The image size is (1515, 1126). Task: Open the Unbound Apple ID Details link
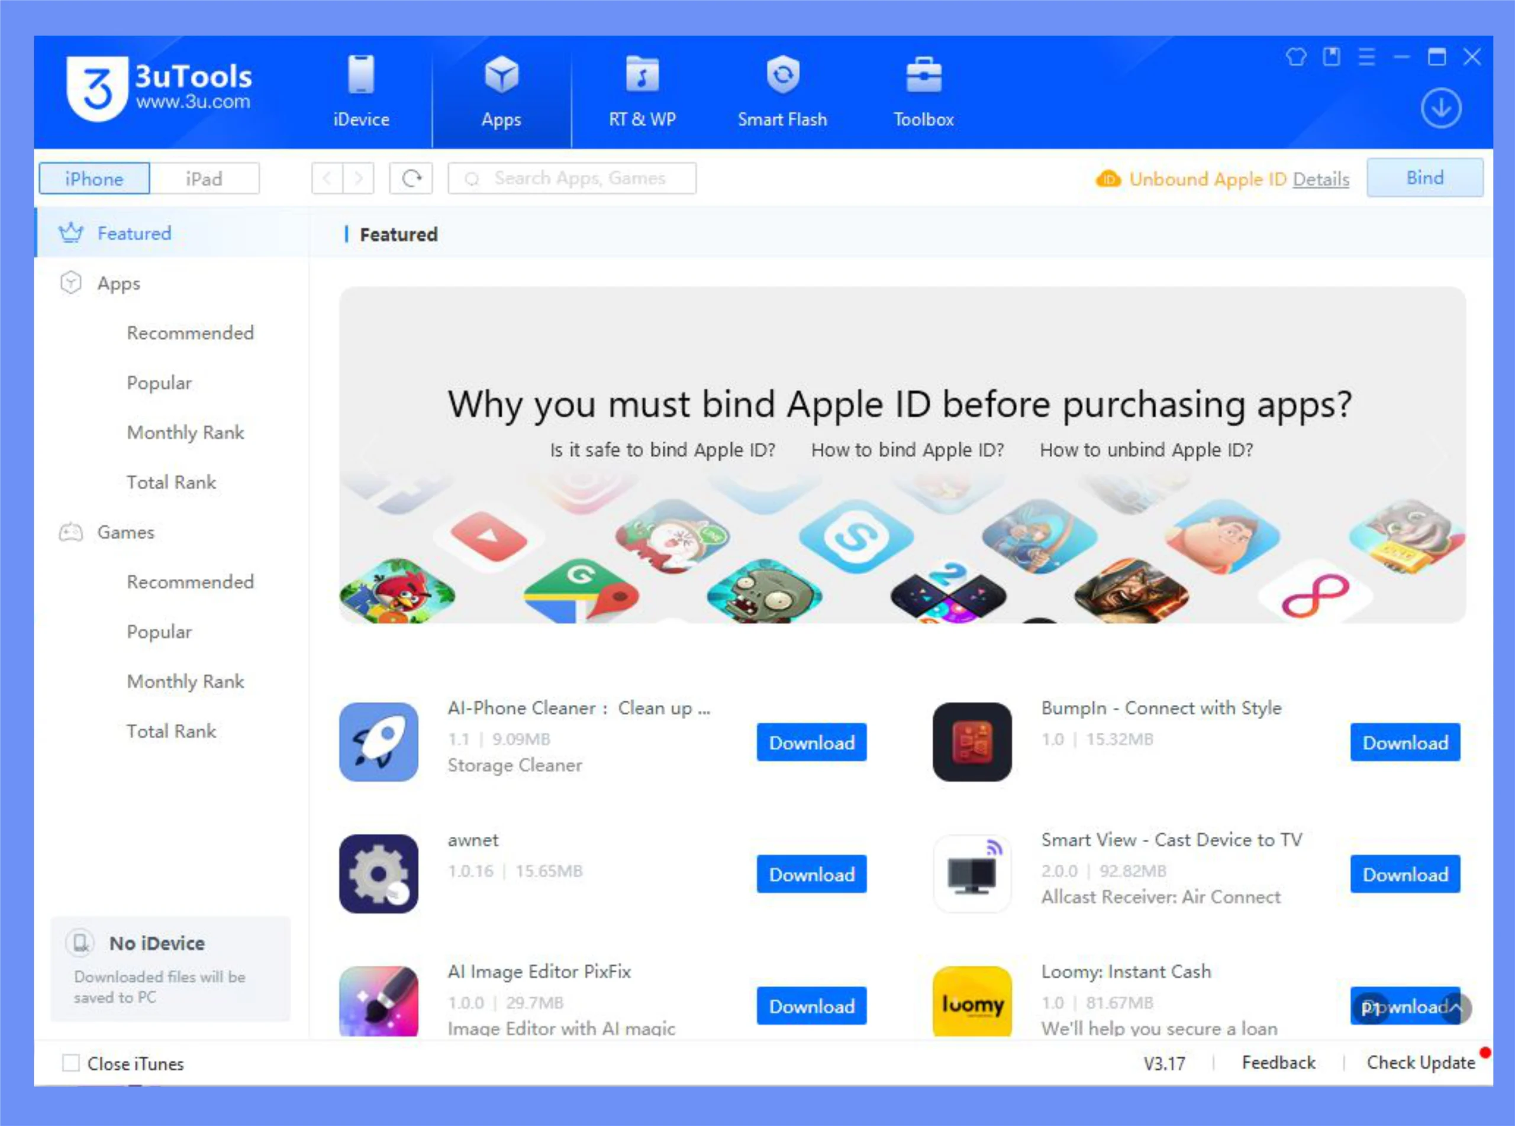pos(1320,179)
